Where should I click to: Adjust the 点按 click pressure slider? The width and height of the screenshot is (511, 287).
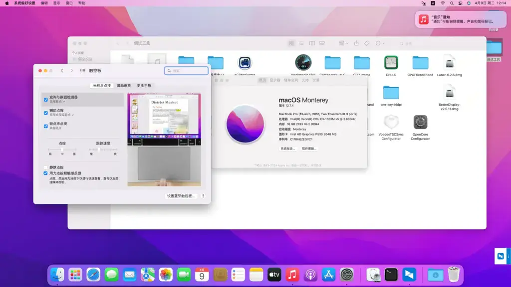coord(62,149)
